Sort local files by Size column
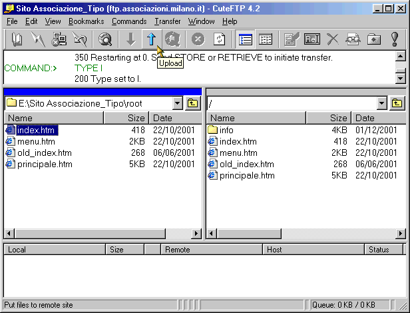The height and width of the screenshot is (313, 410). point(126,118)
